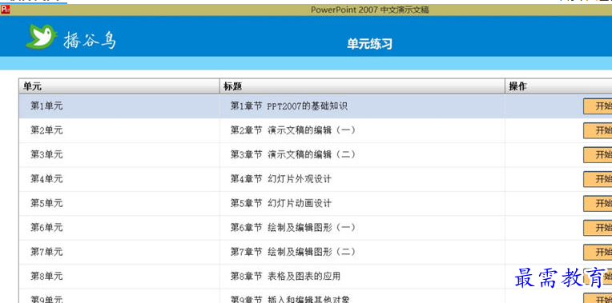Click 第8章节 表格及图表的应用 title
The width and height of the screenshot is (612, 303).
(x=285, y=276)
